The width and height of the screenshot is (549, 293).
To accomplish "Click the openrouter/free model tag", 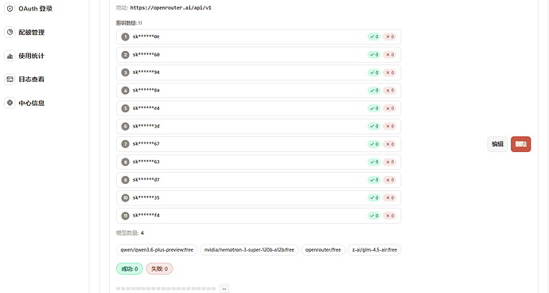I will [323, 250].
